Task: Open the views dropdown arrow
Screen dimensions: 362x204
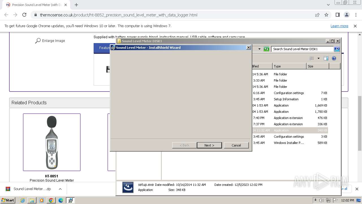Action: coord(318,58)
